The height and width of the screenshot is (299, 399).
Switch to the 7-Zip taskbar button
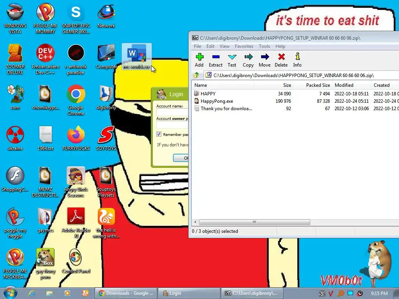(252, 293)
